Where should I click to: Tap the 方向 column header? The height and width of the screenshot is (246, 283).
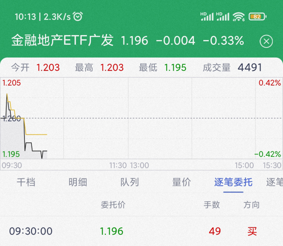pyautogui.click(x=251, y=205)
